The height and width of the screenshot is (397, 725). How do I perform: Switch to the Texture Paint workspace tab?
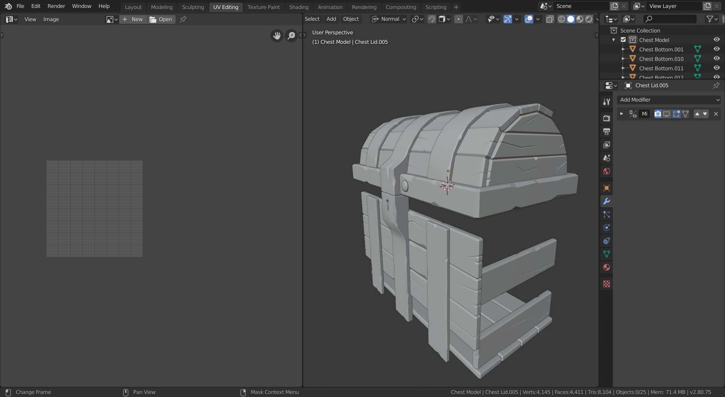[264, 7]
